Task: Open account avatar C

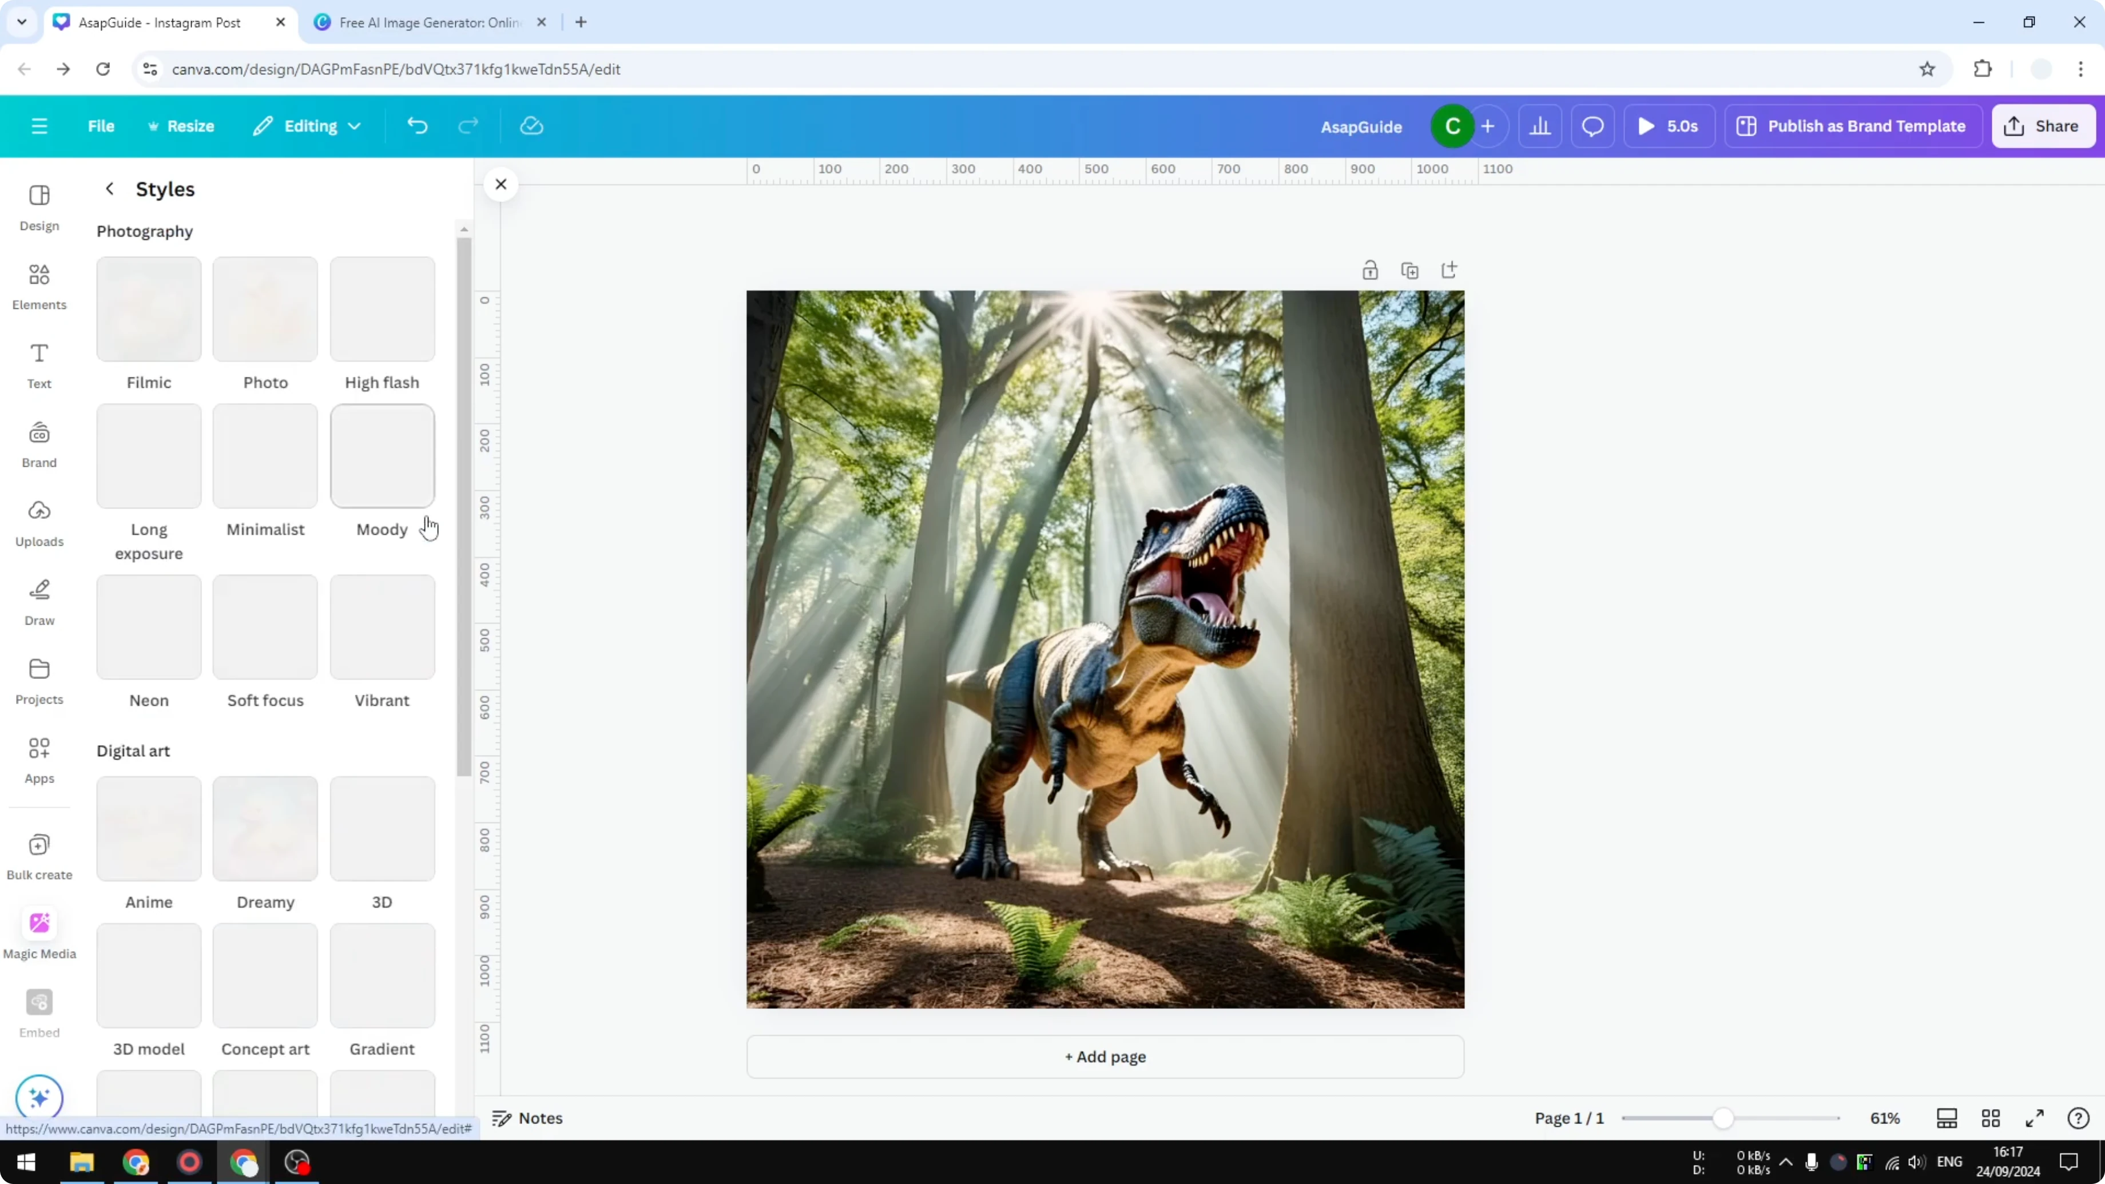Action: point(1453,126)
